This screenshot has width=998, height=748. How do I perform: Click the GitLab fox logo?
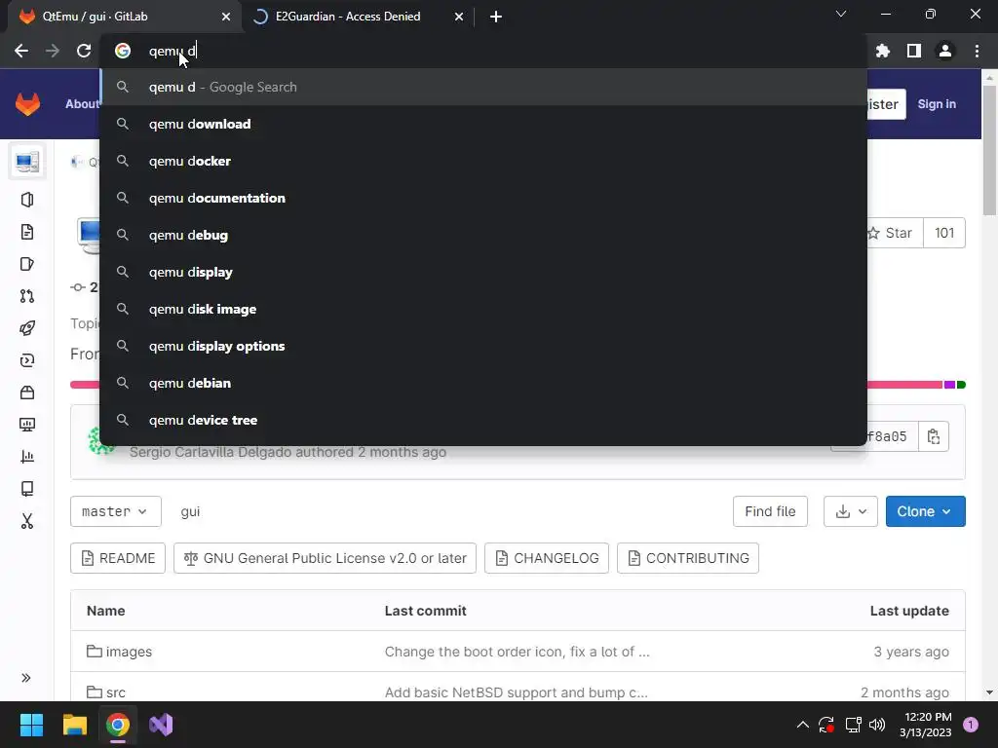(x=27, y=103)
